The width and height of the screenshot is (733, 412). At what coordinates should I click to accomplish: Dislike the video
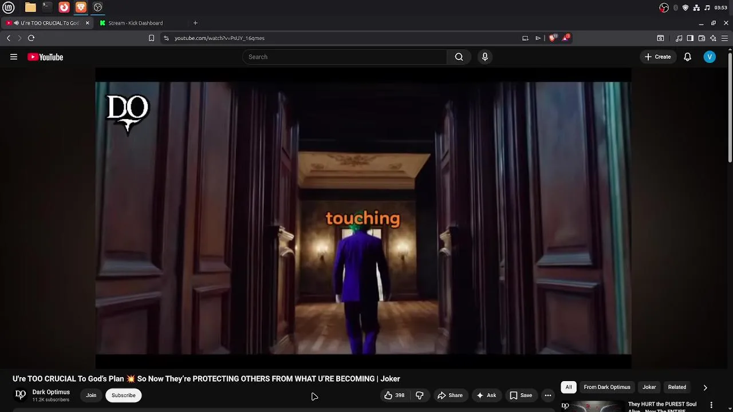[x=420, y=395]
